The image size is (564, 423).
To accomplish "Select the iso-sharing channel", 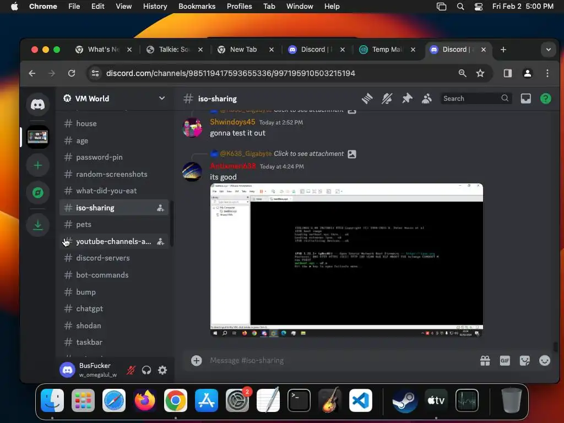I will [x=113, y=208].
